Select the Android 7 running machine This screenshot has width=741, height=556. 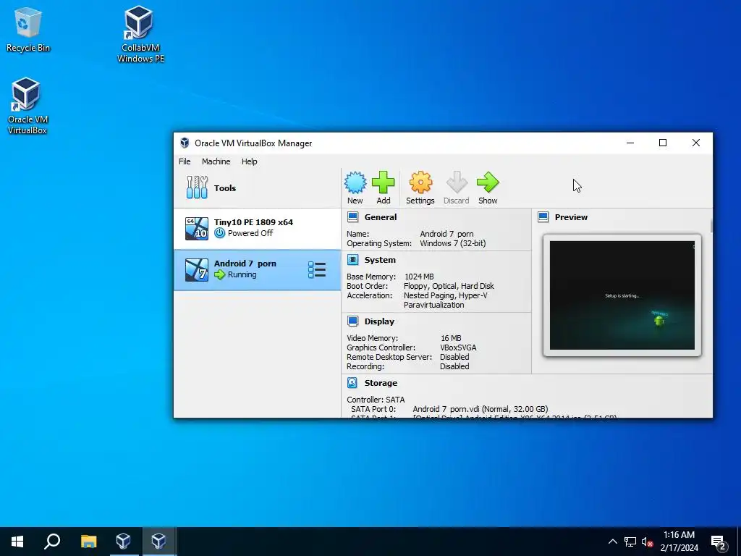pos(257,270)
